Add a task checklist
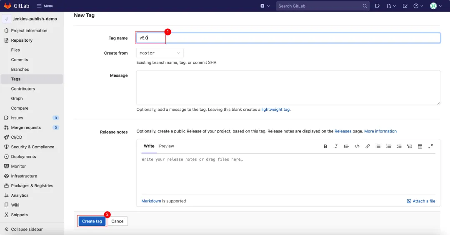 [x=399, y=146]
